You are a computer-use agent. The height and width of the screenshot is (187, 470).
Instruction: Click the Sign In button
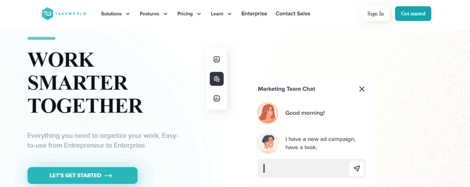[x=375, y=14]
